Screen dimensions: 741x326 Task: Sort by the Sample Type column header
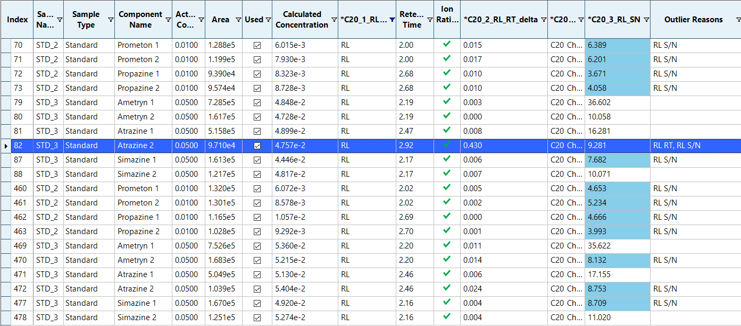[86, 20]
